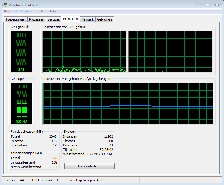
Task: Click the Geheugen meter showing 935 MB
Action: tap(21, 104)
